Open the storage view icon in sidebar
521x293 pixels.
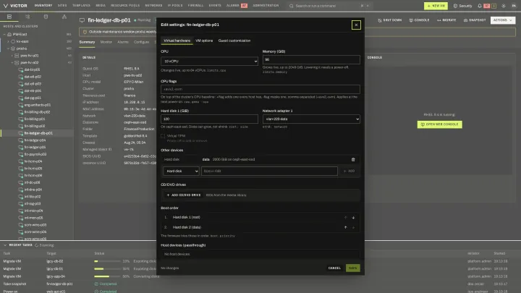tap(46, 17)
